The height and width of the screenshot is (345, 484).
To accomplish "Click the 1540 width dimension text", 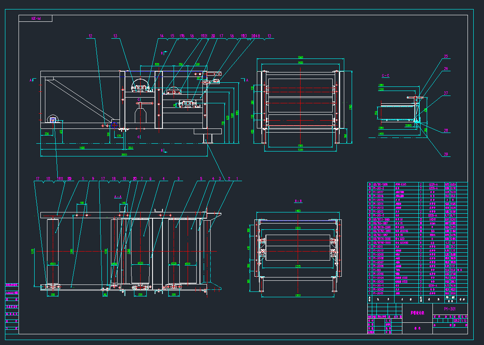I will (x=301, y=58).
